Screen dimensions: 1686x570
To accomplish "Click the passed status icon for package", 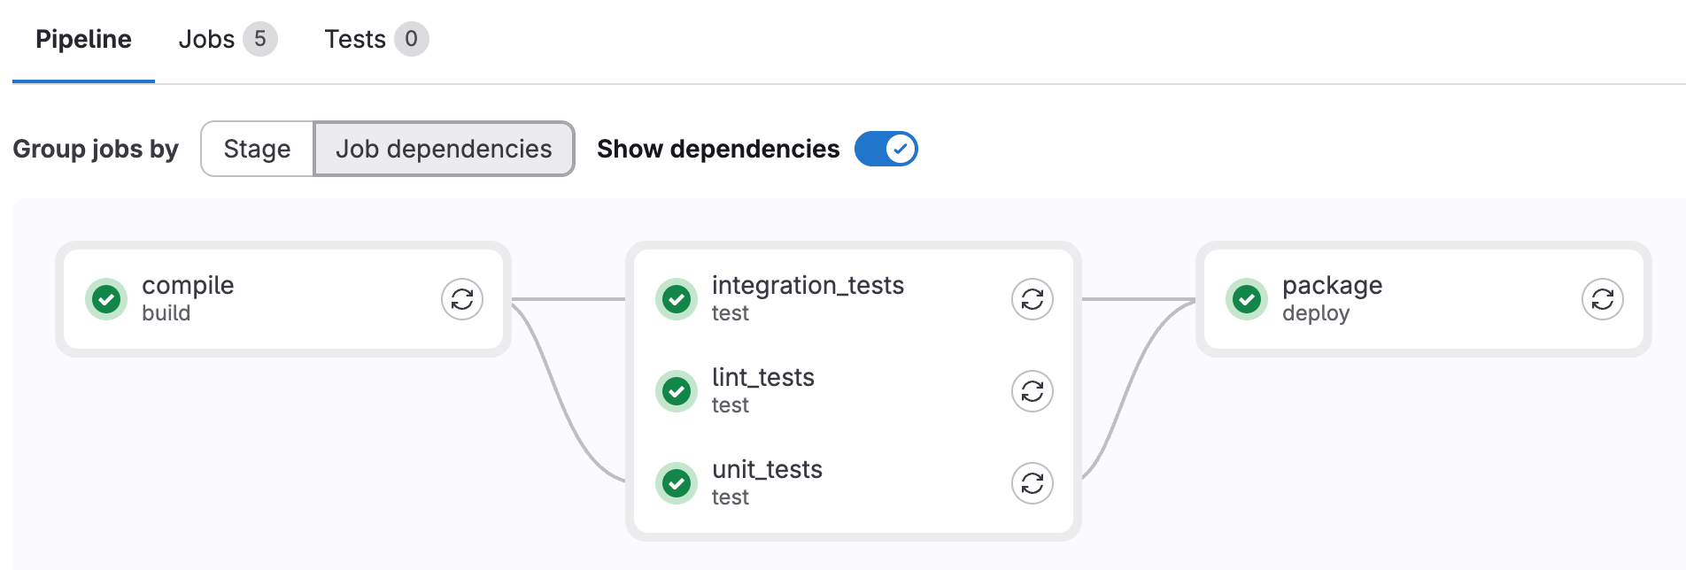I will click(x=1248, y=300).
